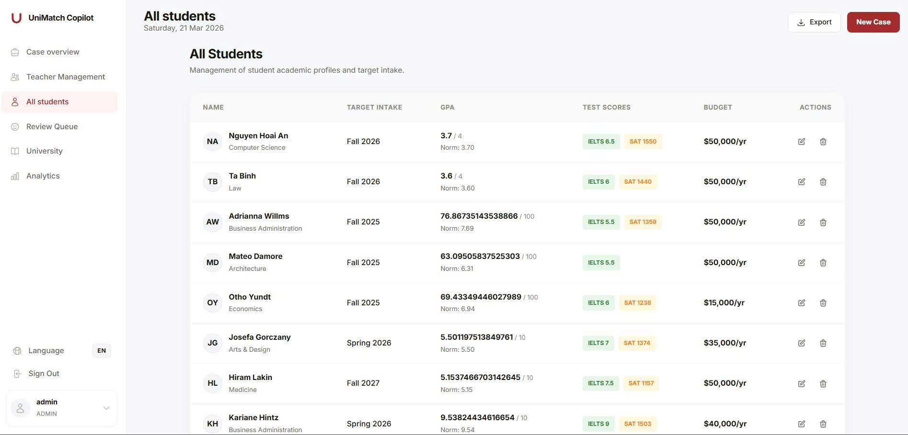Click the UniMatch Copilot logo icon
This screenshot has width=908, height=435.
[x=16, y=18]
